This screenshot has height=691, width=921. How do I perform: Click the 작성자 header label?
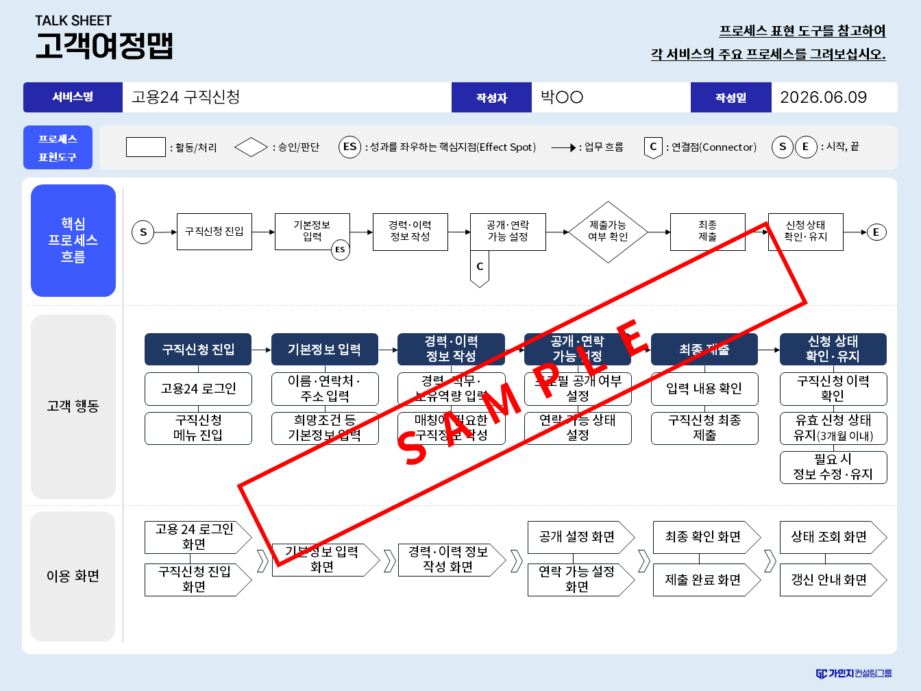pyautogui.click(x=491, y=97)
